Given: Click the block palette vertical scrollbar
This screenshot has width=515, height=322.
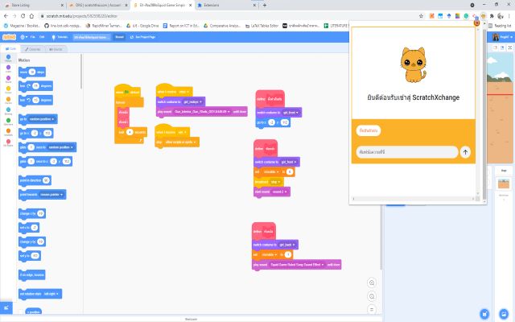Looking at the screenshot, I should point(81,72).
